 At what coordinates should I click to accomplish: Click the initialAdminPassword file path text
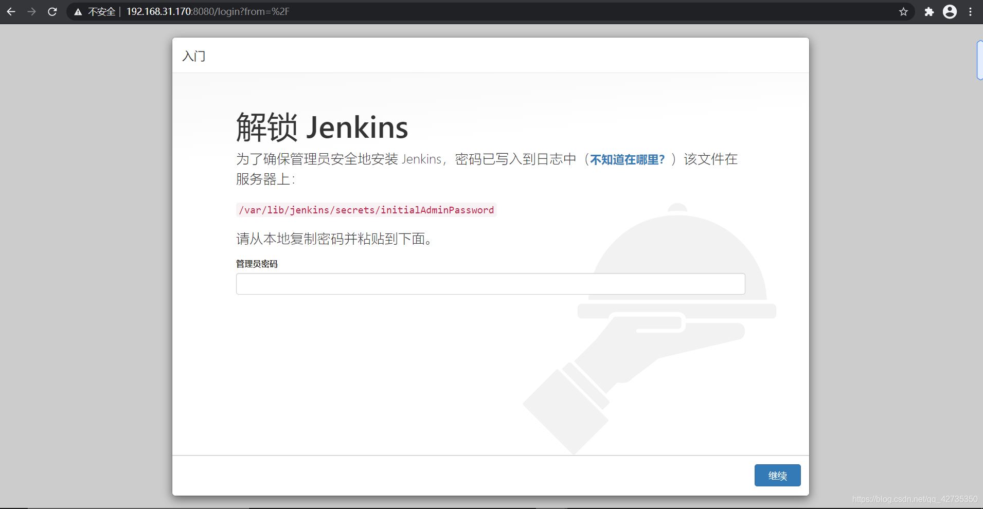click(x=366, y=210)
